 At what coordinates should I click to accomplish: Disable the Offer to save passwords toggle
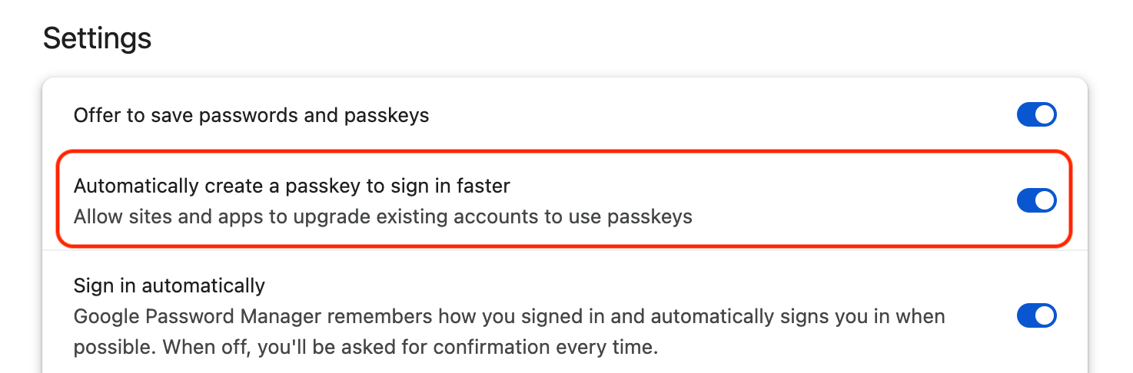point(1036,115)
